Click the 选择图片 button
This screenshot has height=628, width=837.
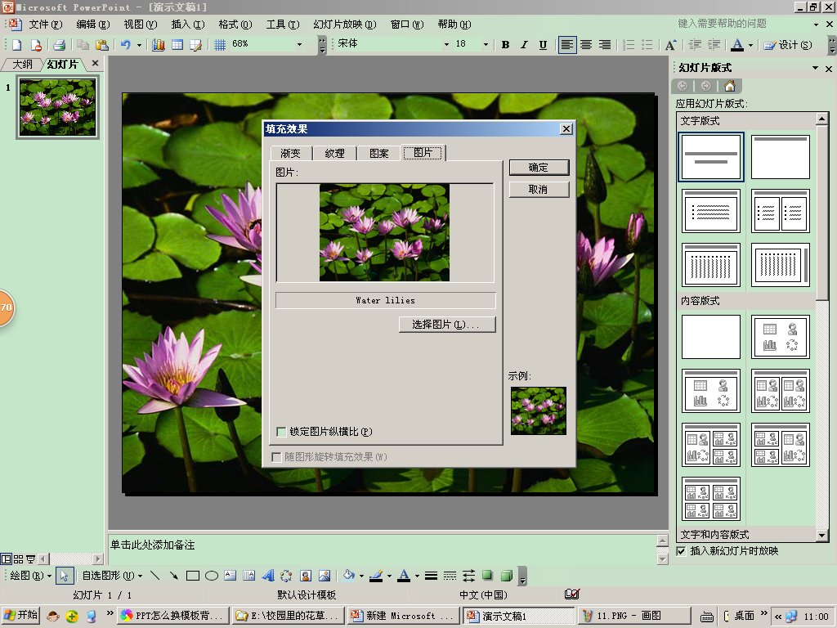[x=447, y=325]
